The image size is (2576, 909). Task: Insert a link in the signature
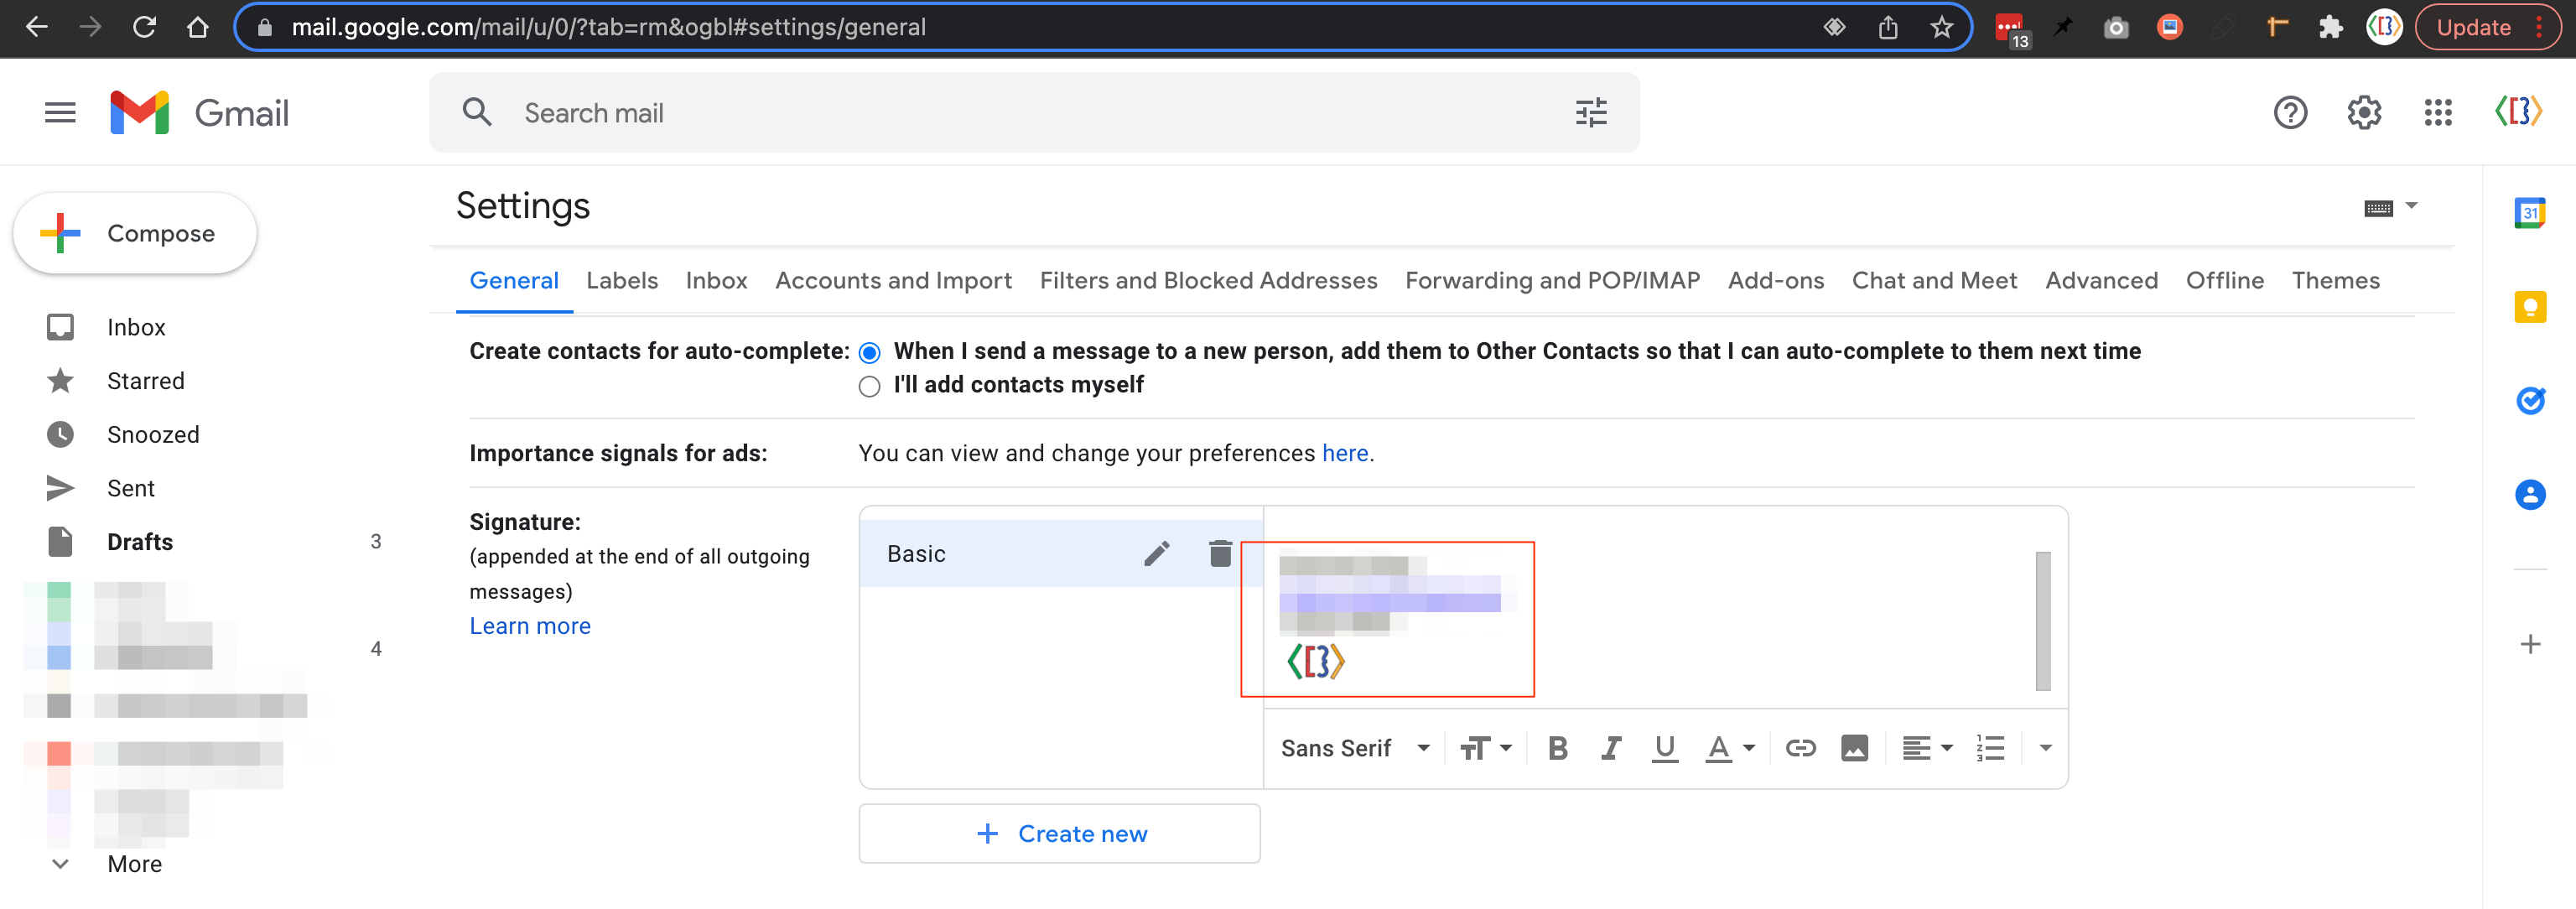[x=1800, y=748]
